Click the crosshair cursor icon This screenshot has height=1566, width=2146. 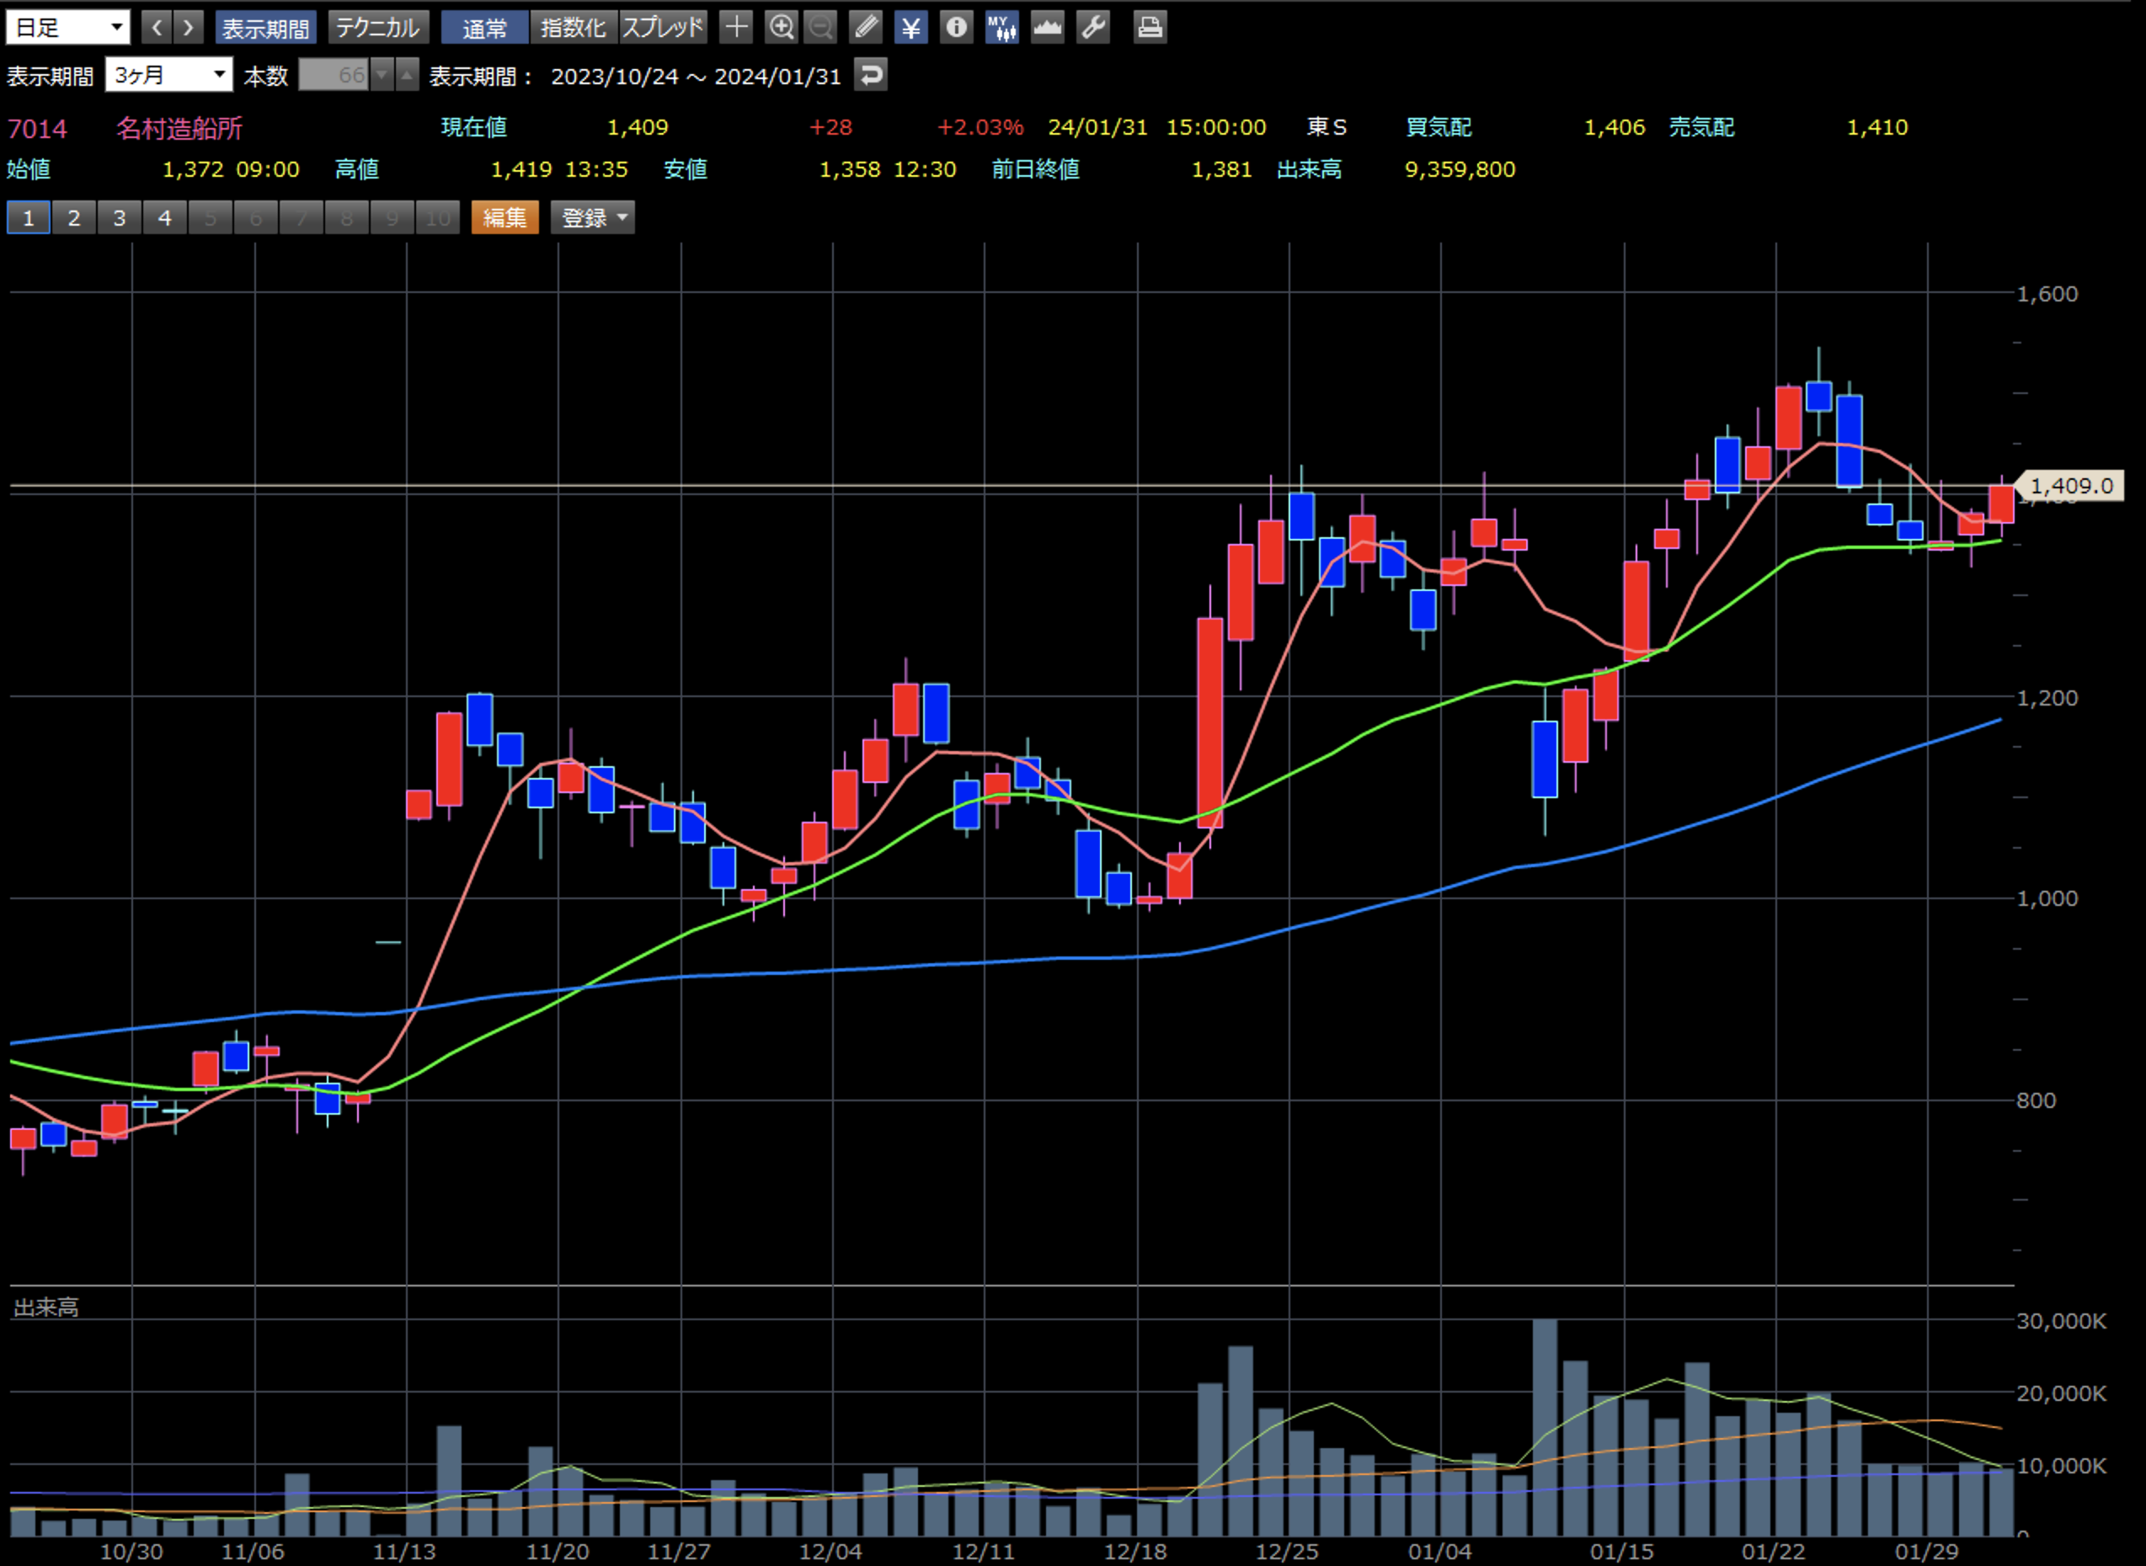[x=736, y=27]
